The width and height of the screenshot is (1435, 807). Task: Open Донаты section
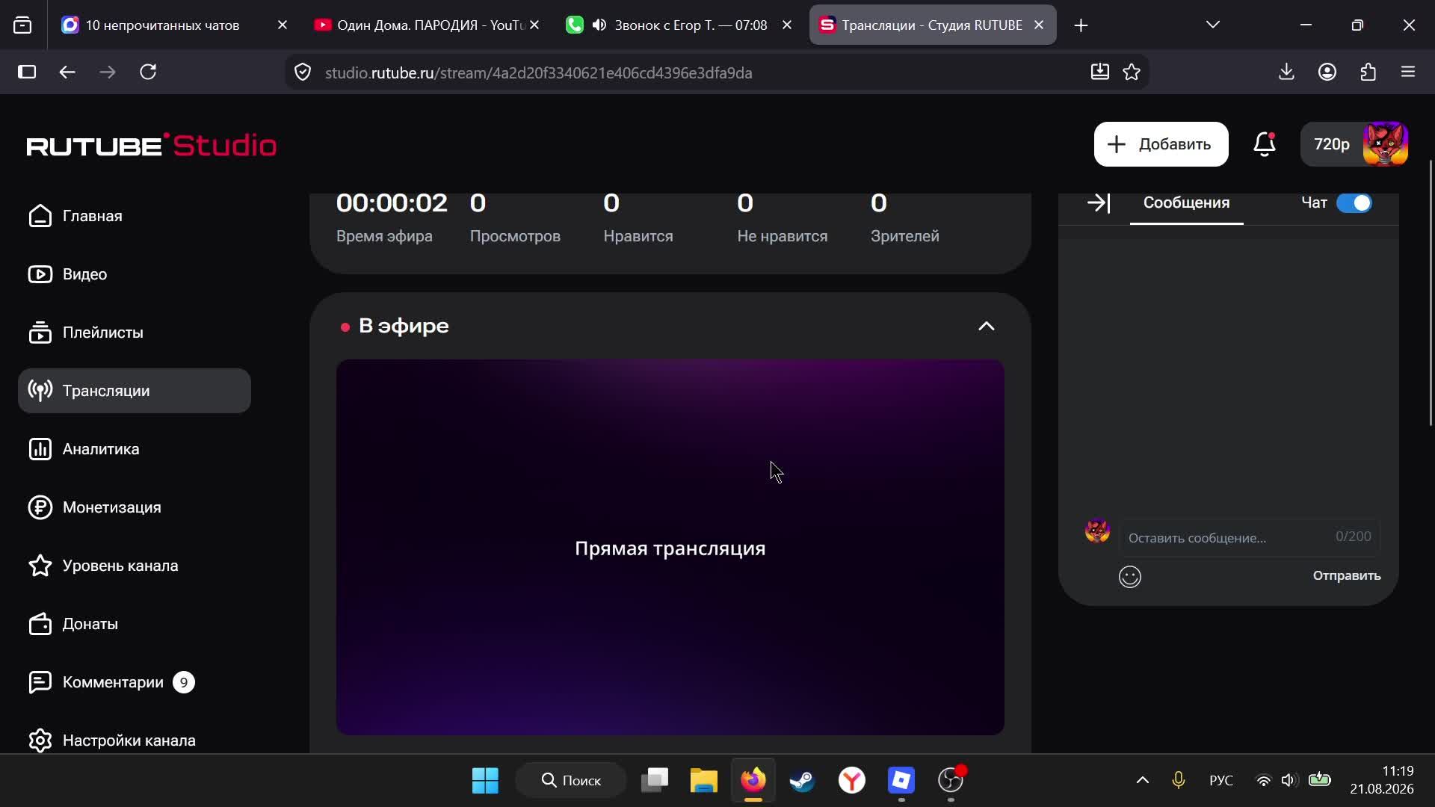coord(135,624)
